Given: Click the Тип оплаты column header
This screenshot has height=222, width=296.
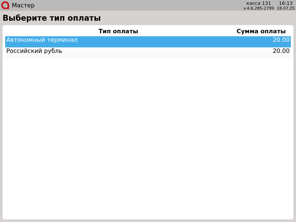Looking at the screenshot, I should 118,31.
